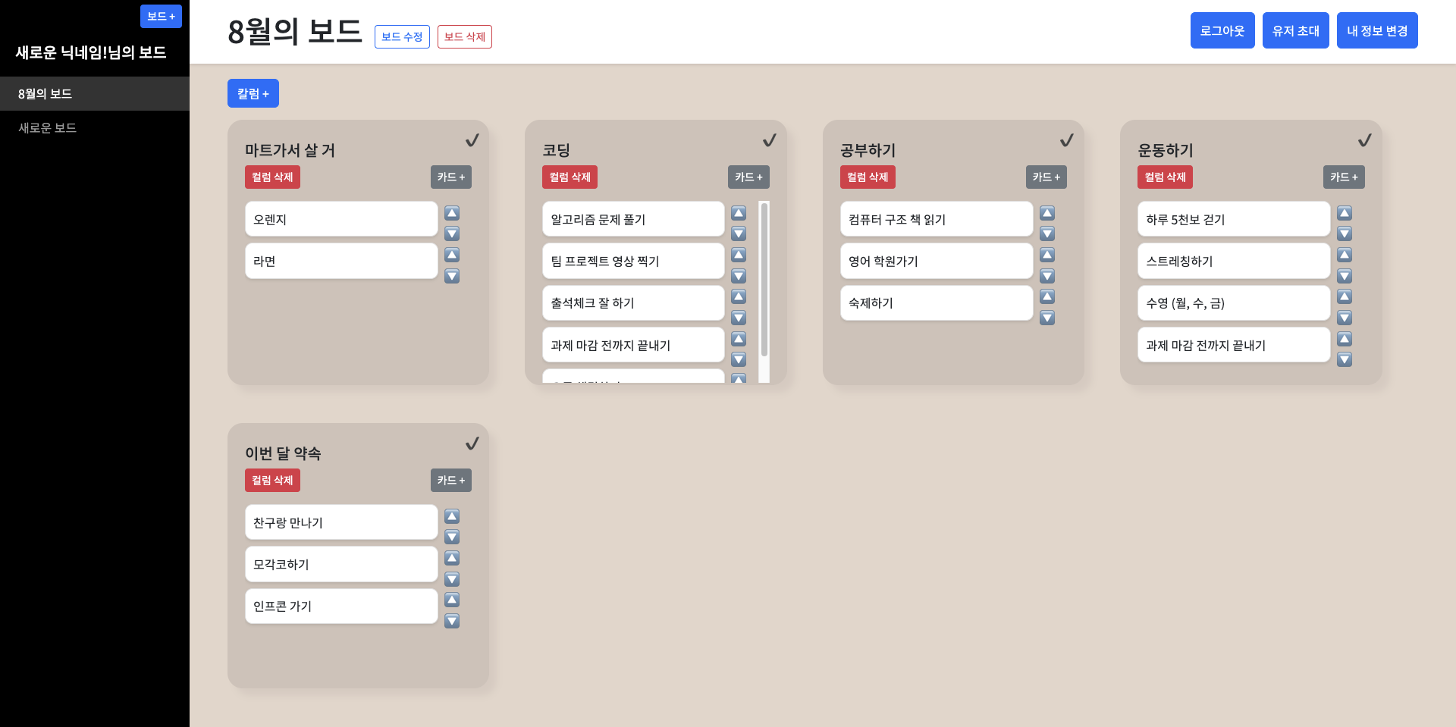Click checkmark on 운동하기 column
This screenshot has height=727, width=1456.
(1364, 140)
